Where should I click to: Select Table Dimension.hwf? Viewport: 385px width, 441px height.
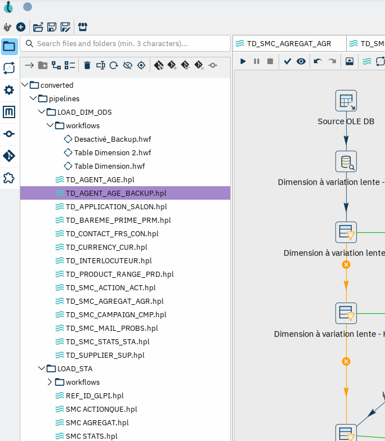coord(109,166)
